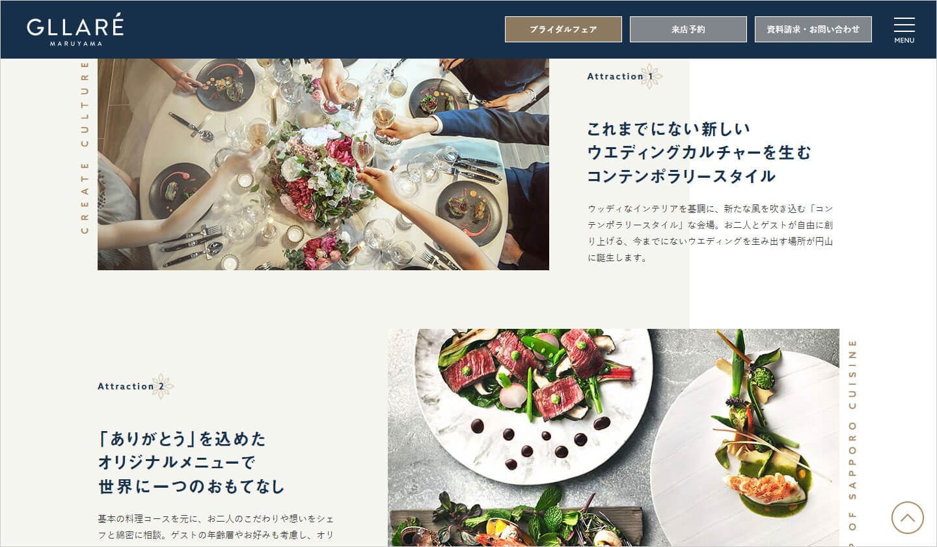Click the wedding table toast photo
Screen dimensions: 937x547
323,164
